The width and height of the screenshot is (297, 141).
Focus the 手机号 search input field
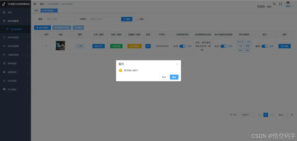[x=103, y=19]
